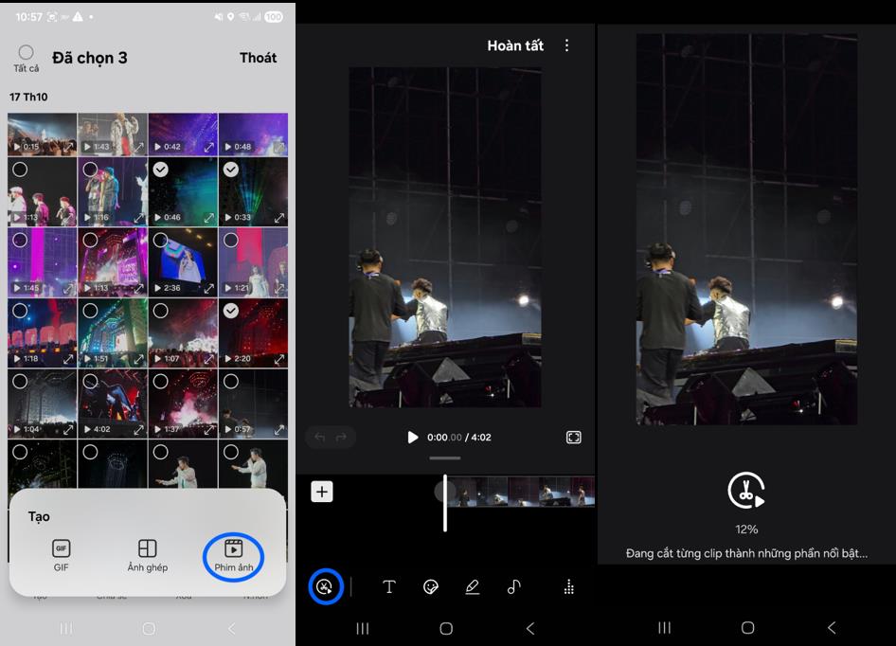Open the music tool to add audio
896x646 pixels.
click(x=512, y=587)
